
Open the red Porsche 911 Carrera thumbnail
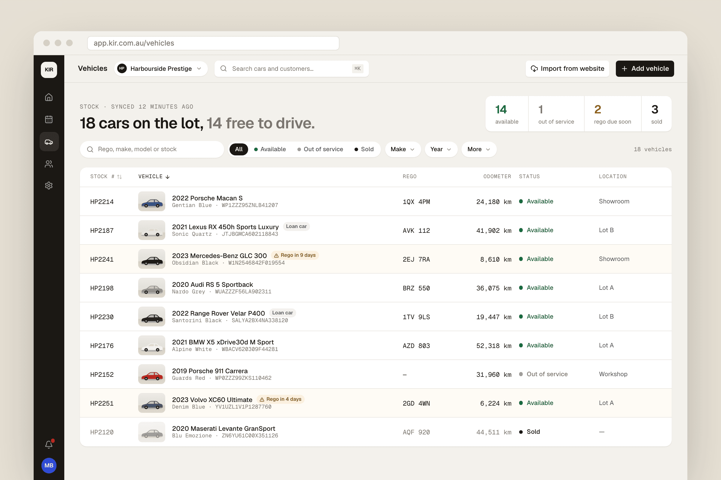pos(152,374)
